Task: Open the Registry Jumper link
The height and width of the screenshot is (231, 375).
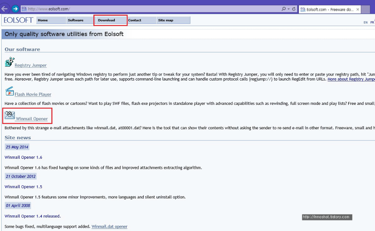Action: pos(31,65)
